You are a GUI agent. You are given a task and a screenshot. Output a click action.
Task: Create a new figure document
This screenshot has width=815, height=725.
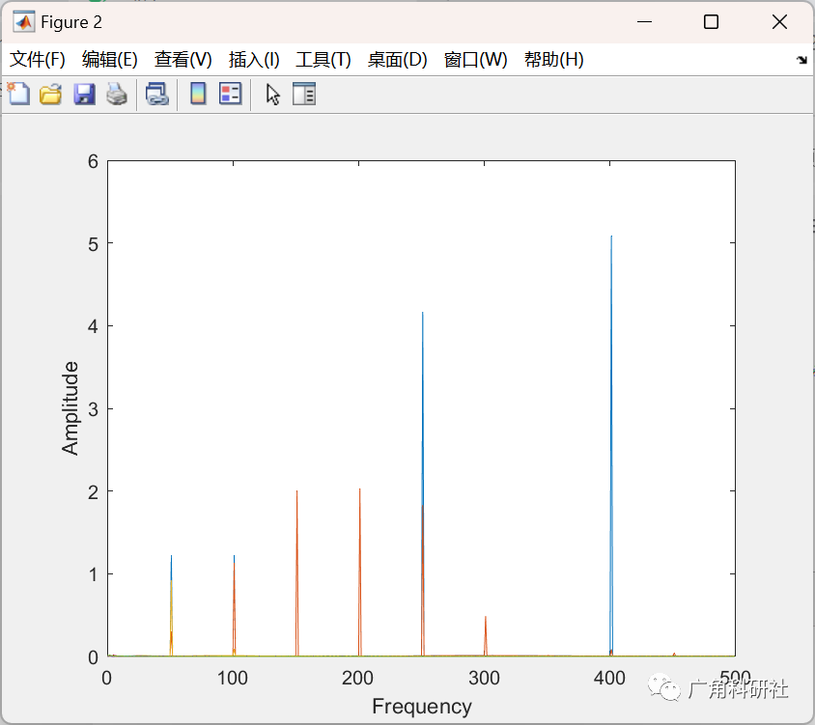(17, 94)
